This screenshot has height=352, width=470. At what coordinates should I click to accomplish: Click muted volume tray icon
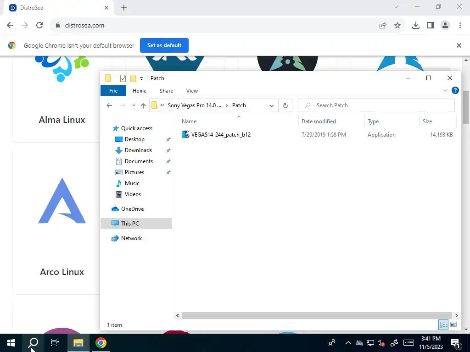pyautogui.click(x=381, y=343)
